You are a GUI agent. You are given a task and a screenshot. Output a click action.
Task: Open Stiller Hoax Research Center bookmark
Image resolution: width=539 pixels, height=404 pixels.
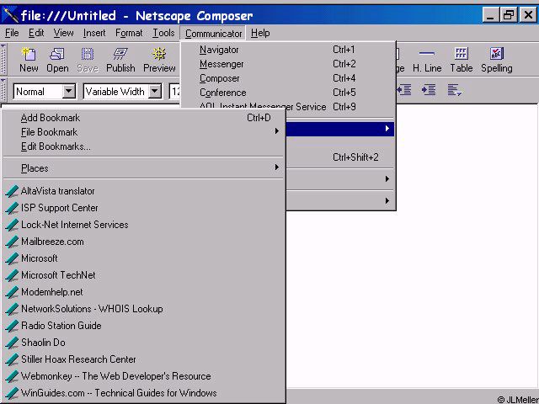pos(143,359)
